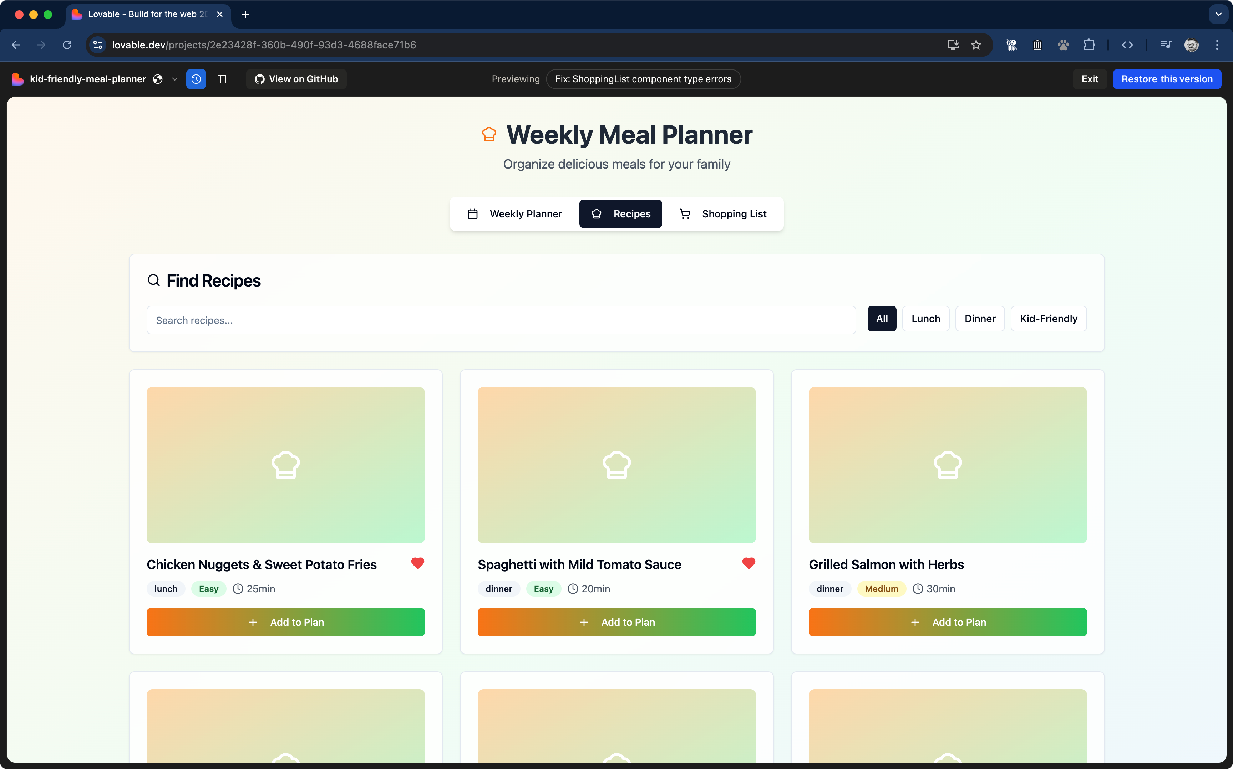Image resolution: width=1233 pixels, height=769 pixels.
Task: Enable the Kid-Friendly recipe filter
Action: 1049,318
